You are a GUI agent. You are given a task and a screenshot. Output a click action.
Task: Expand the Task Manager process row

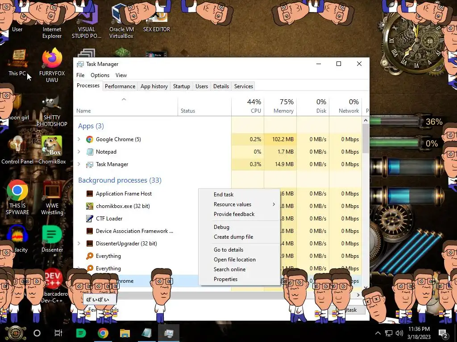click(79, 164)
